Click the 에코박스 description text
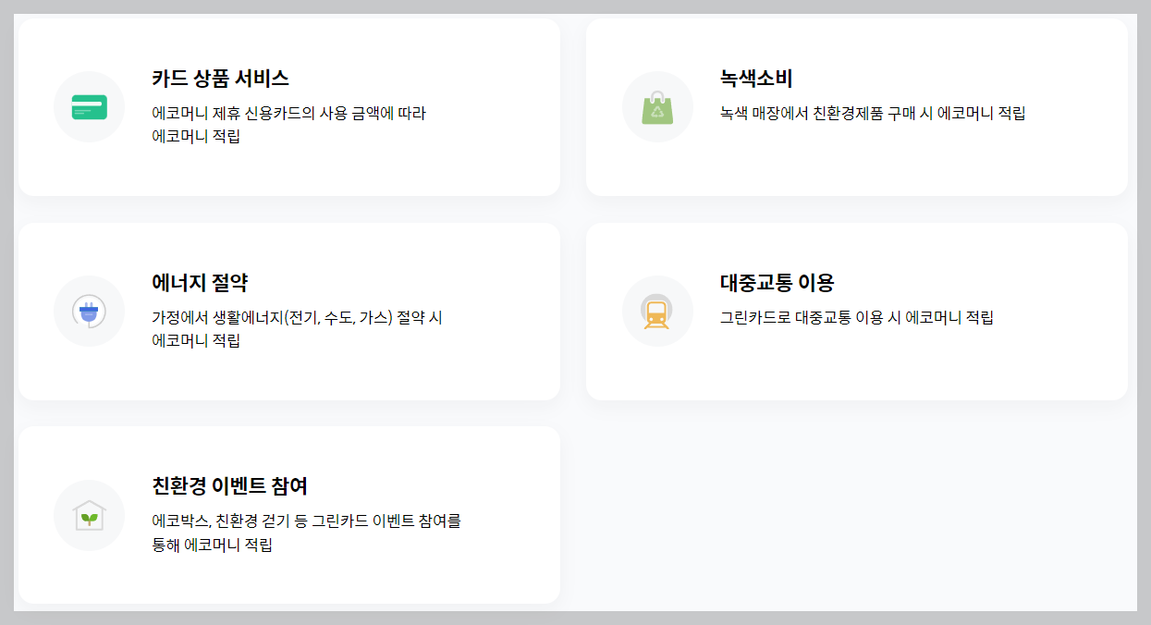 pos(310,532)
